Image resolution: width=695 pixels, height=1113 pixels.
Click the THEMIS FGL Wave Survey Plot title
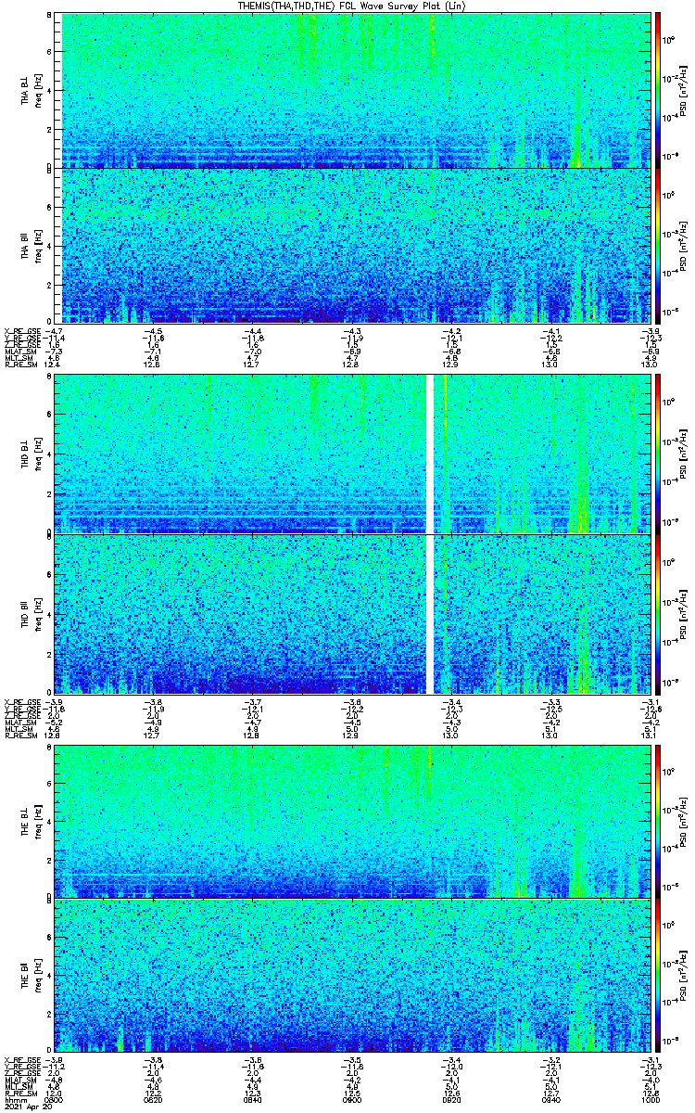click(351, 6)
